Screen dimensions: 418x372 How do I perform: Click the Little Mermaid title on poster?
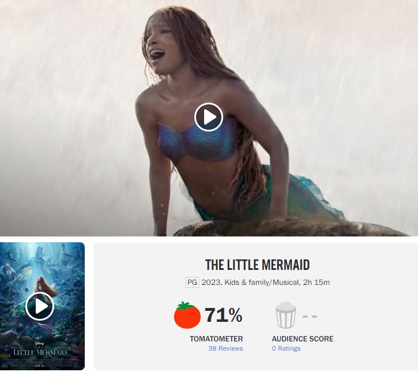(40, 352)
